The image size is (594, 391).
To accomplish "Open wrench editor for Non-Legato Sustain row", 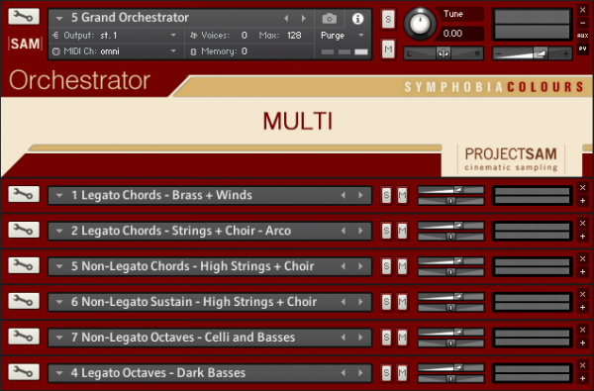I will [24, 301].
